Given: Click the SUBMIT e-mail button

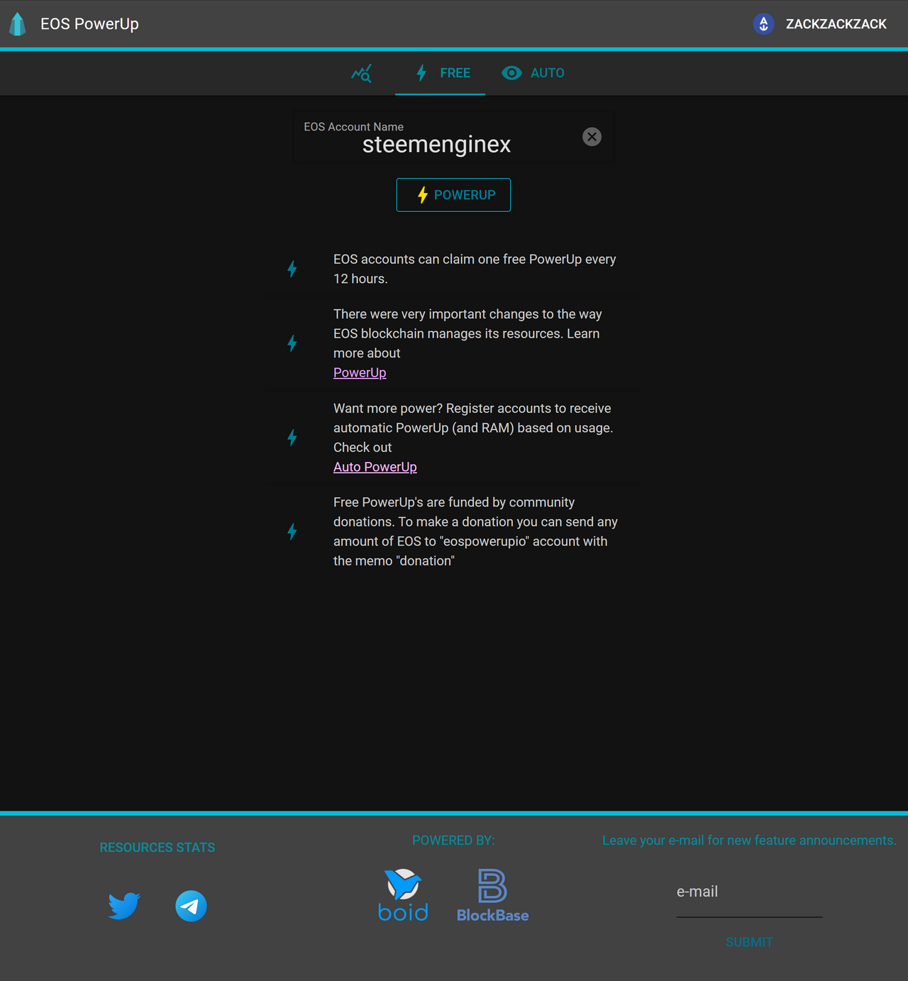Looking at the screenshot, I should pyautogui.click(x=749, y=942).
